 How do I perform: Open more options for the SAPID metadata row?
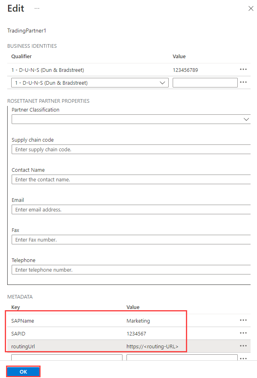click(243, 333)
